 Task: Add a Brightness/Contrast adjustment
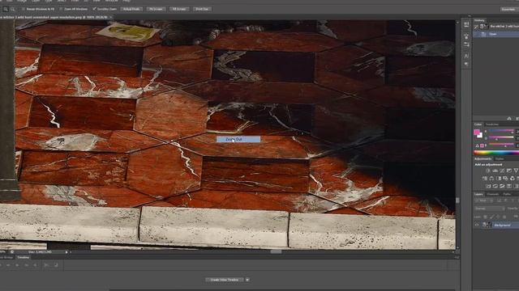click(488, 171)
